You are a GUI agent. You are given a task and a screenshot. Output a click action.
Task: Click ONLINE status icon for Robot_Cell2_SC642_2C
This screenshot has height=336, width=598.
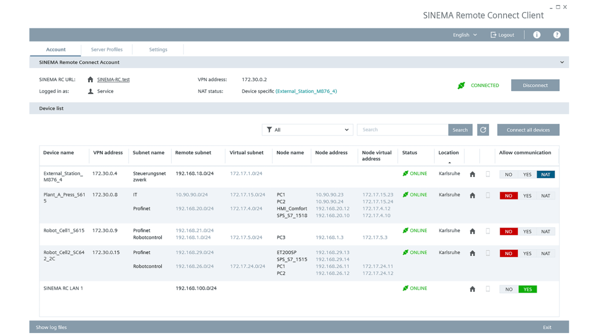(406, 252)
